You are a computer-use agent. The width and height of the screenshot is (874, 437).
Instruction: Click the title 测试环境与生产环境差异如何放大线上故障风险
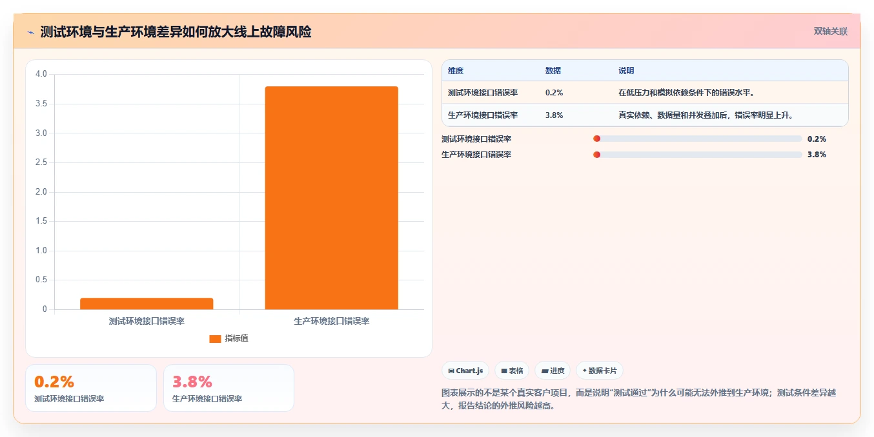pyautogui.click(x=176, y=32)
